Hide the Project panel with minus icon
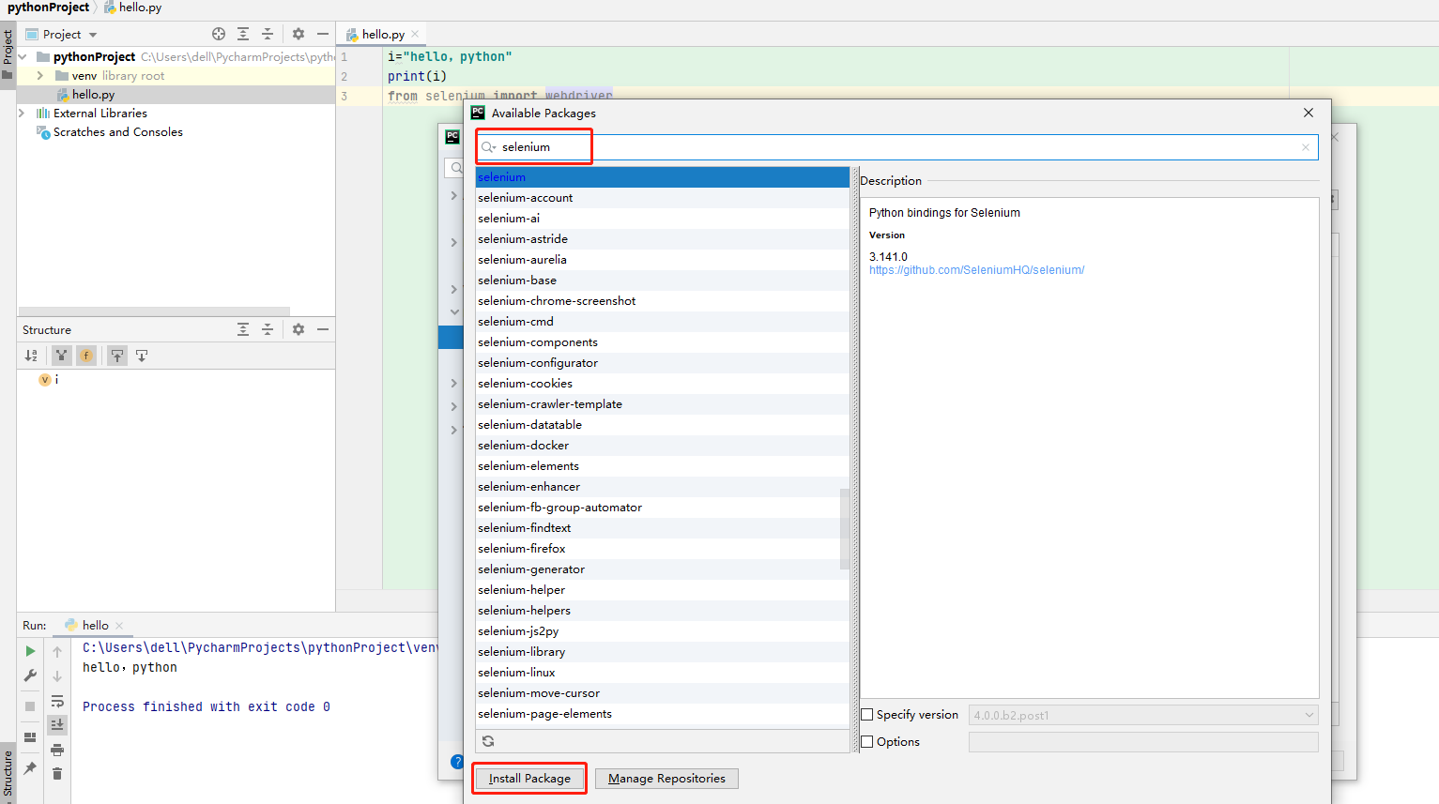Image resolution: width=1439 pixels, height=804 pixels. tap(323, 34)
